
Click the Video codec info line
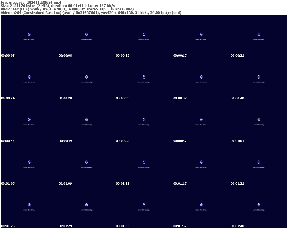[x=91, y=13]
